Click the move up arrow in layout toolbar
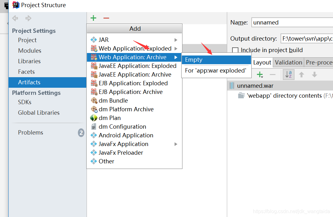Image resolution: width=333 pixels, height=217 pixels. 301,74
